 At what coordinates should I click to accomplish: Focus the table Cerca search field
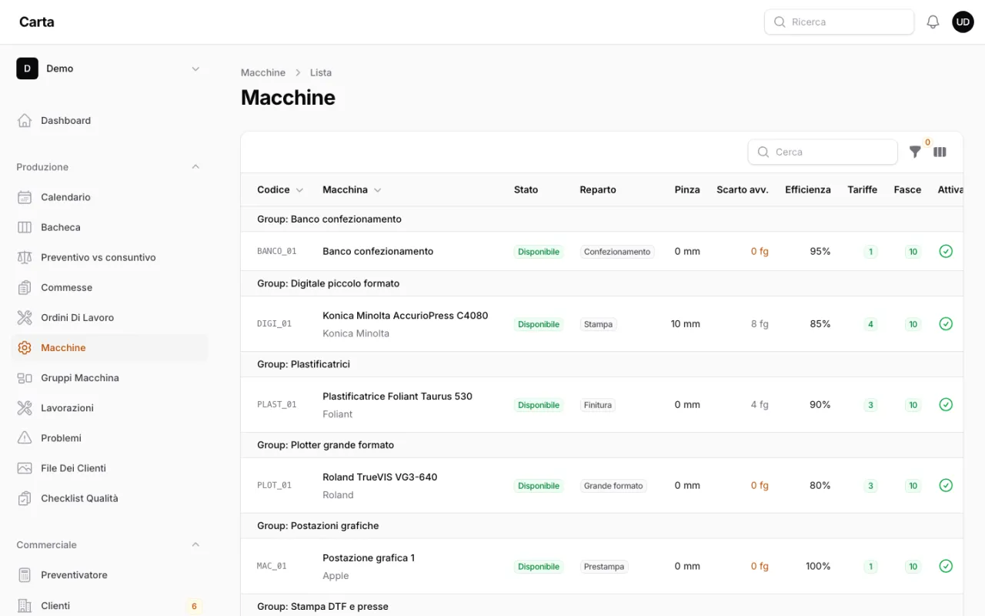pos(823,152)
